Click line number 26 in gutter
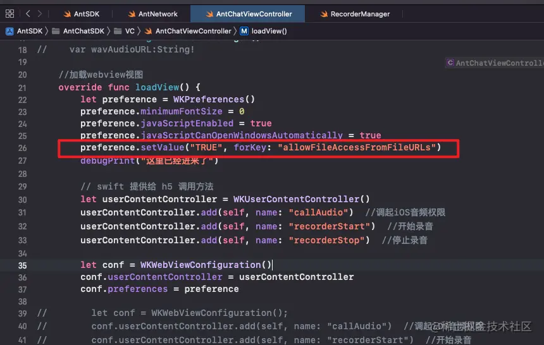 [22, 148]
